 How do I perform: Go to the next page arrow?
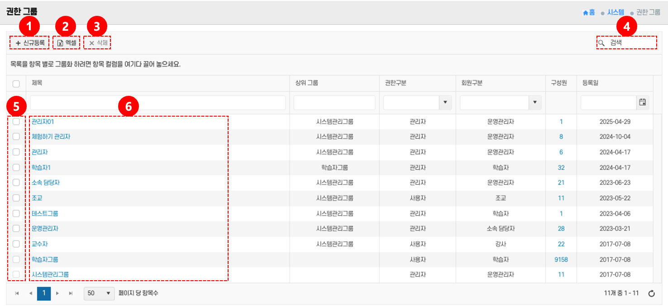(57, 293)
